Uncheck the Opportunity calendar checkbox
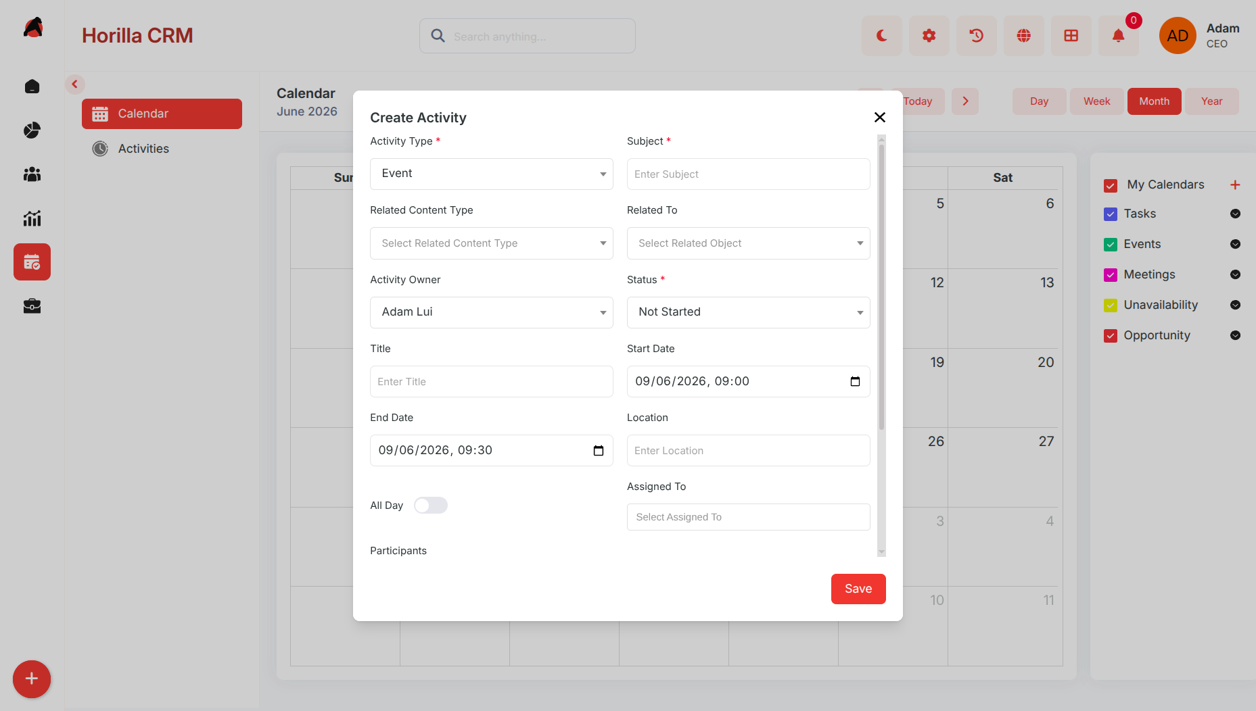 1111,336
